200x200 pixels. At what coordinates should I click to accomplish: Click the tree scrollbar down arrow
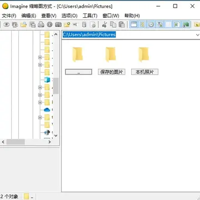tap(56, 136)
